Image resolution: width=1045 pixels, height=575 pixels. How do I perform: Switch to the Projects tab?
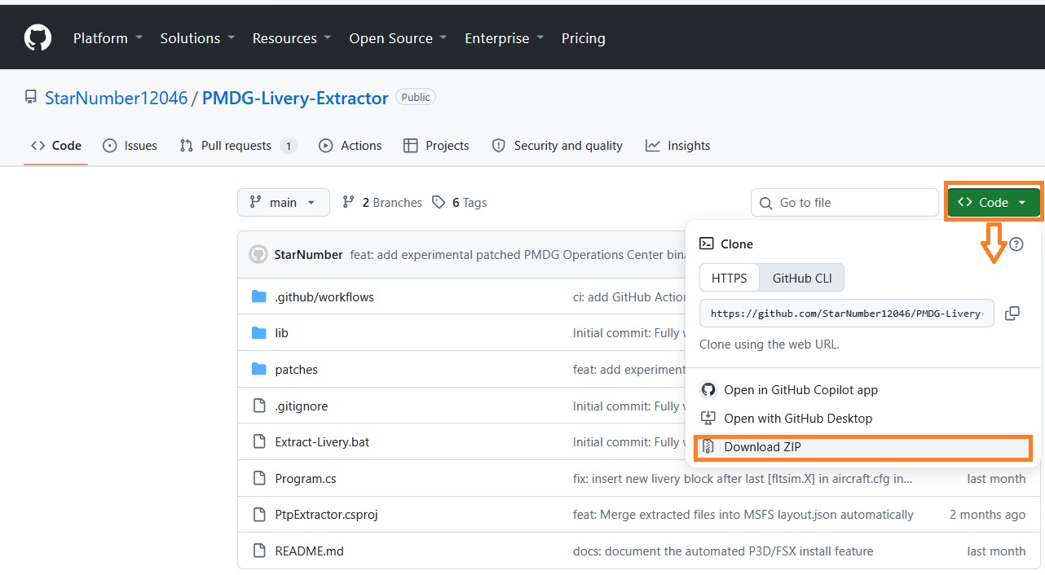tap(436, 146)
